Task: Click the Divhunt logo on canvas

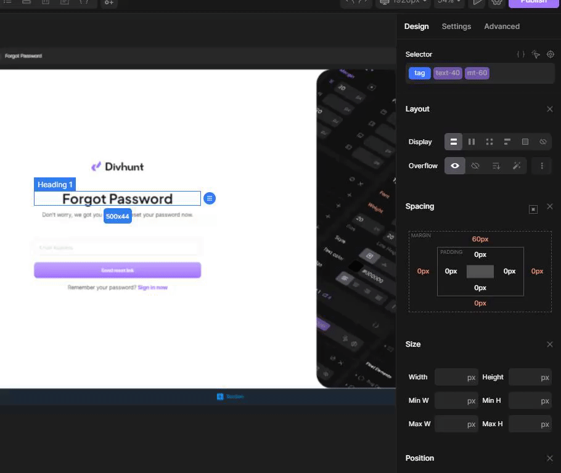Action: [x=117, y=167]
